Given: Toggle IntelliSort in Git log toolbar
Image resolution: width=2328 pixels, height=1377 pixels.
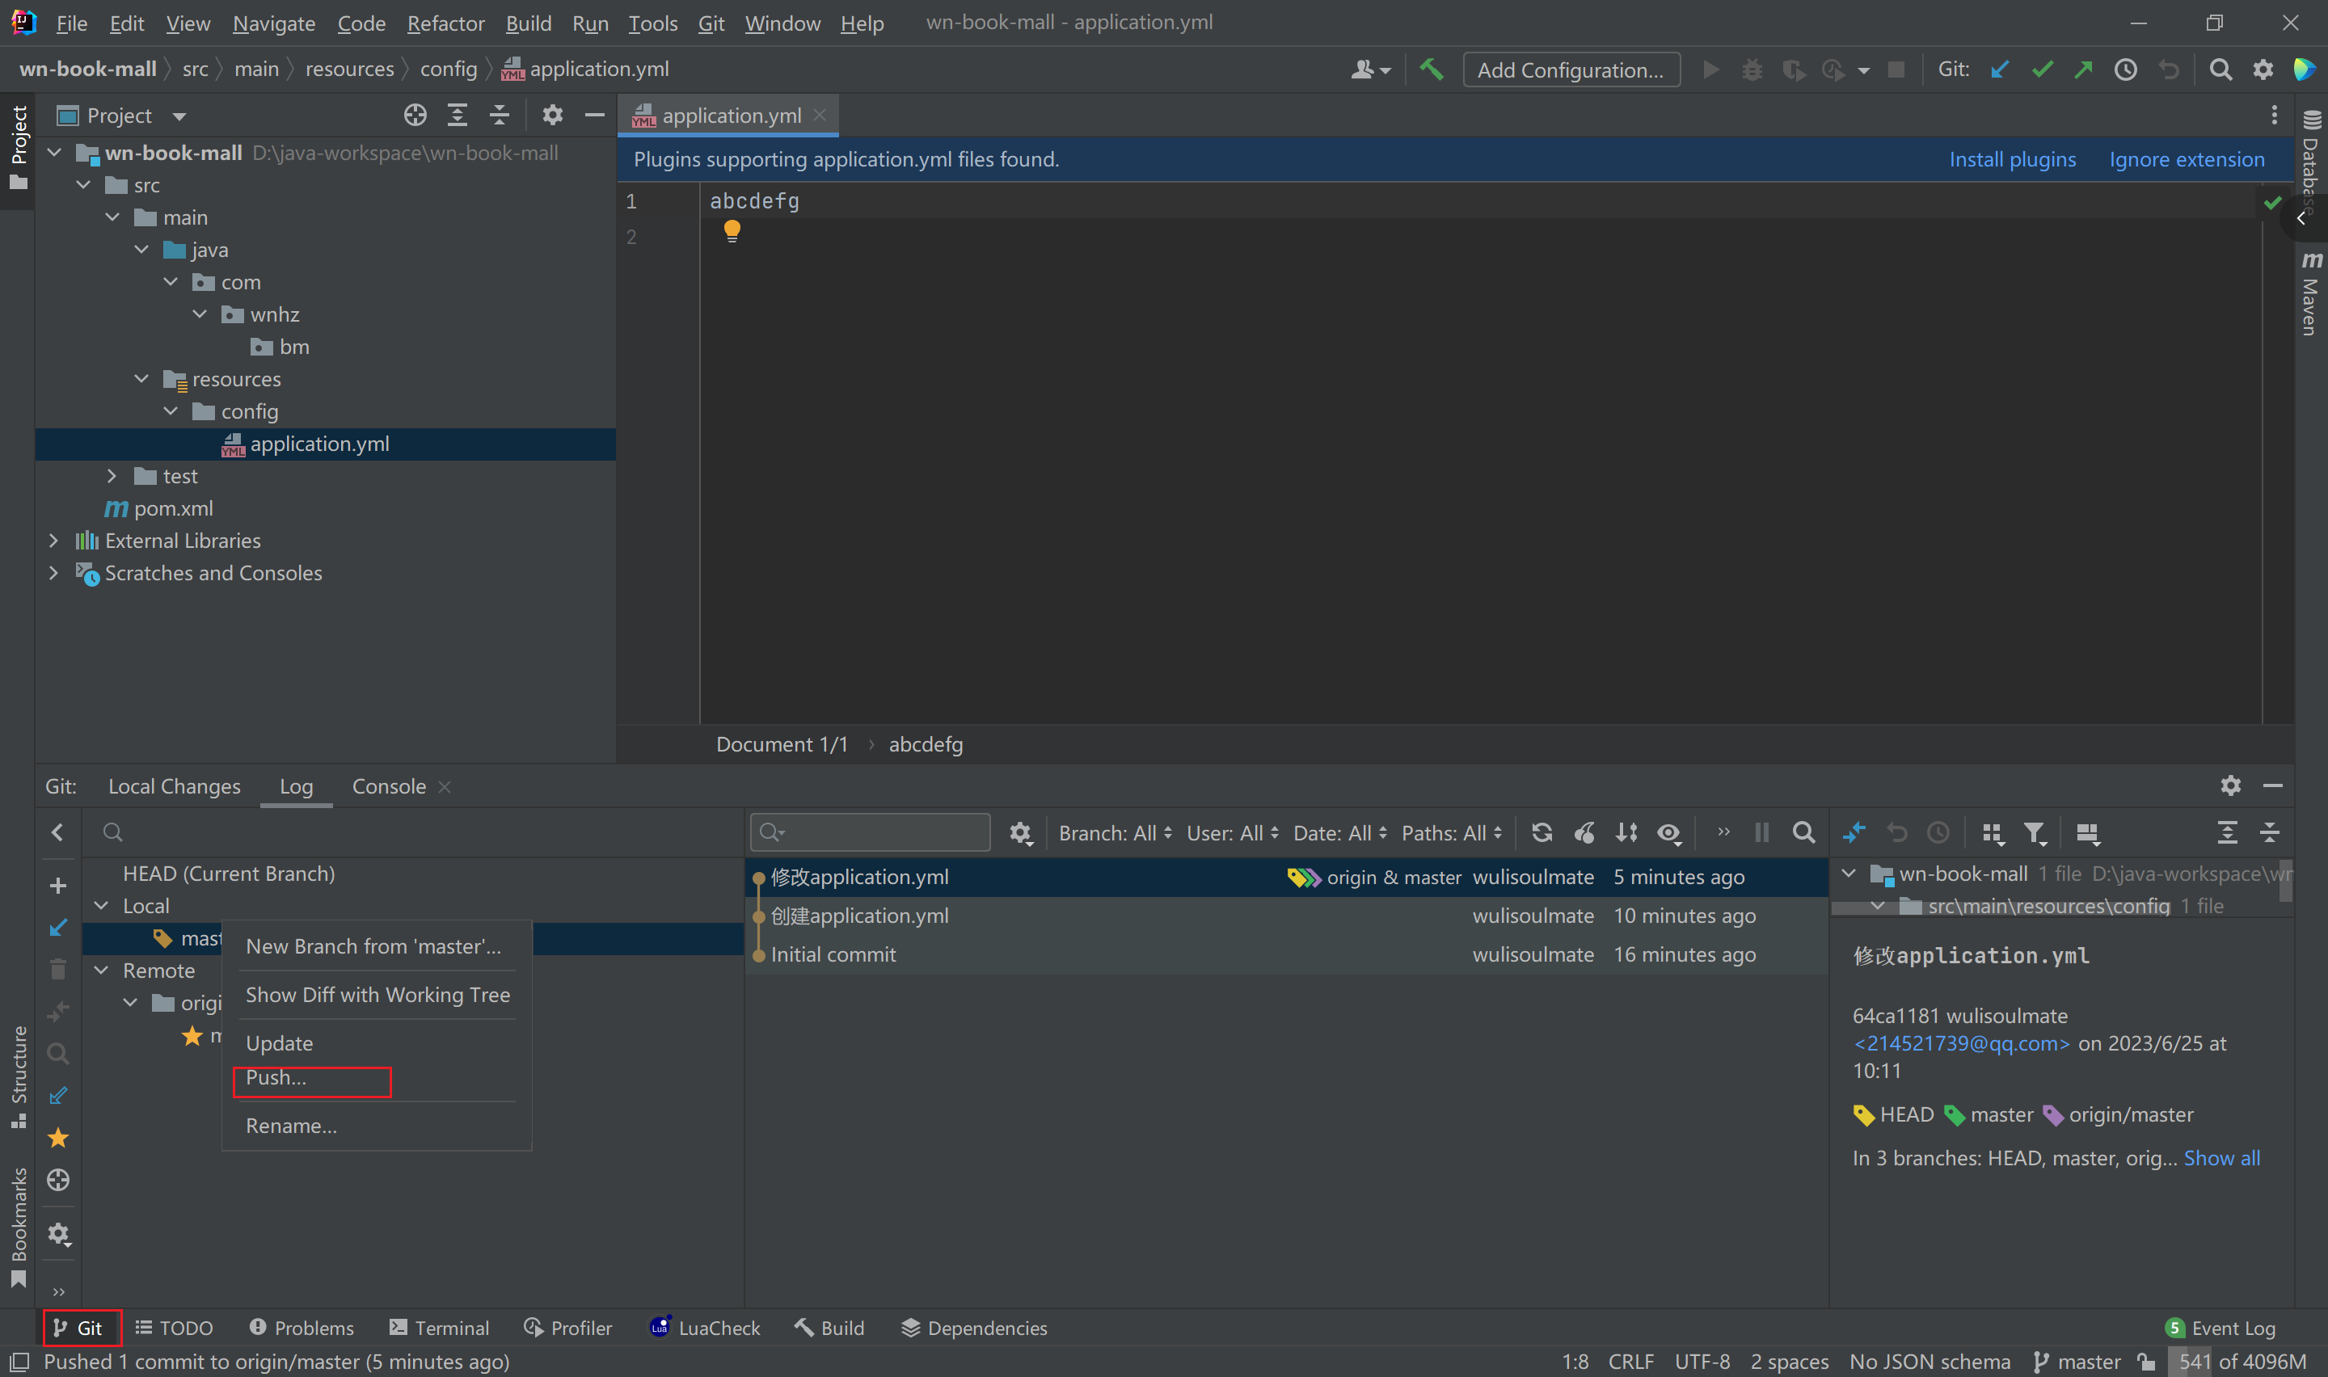Looking at the screenshot, I should click(x=1626, y=832).
